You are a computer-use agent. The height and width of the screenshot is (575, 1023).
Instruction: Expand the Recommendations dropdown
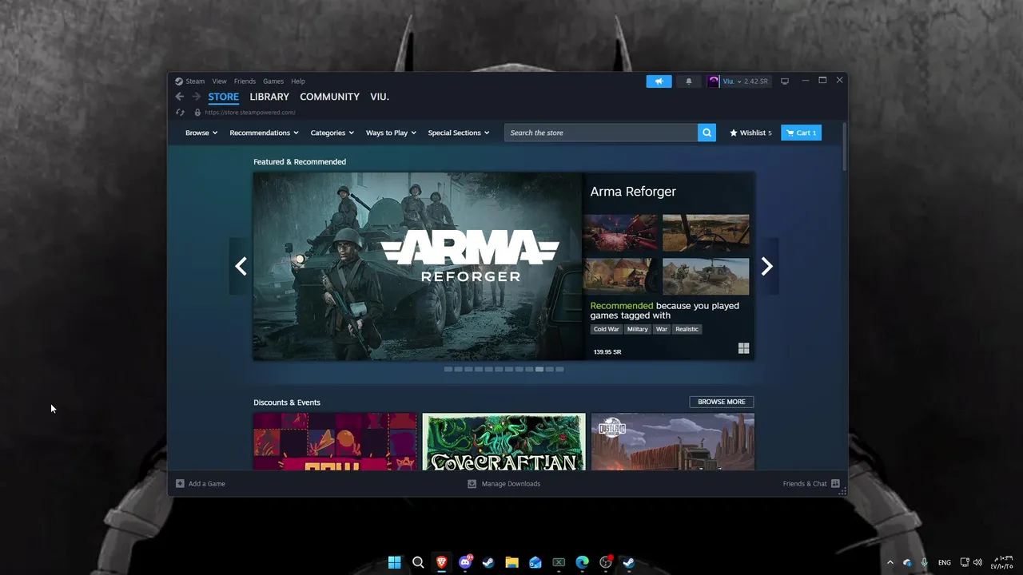264,133
